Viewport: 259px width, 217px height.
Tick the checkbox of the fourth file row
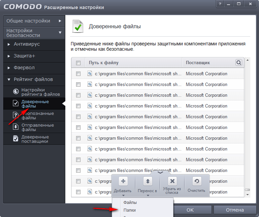coord(78,106)
